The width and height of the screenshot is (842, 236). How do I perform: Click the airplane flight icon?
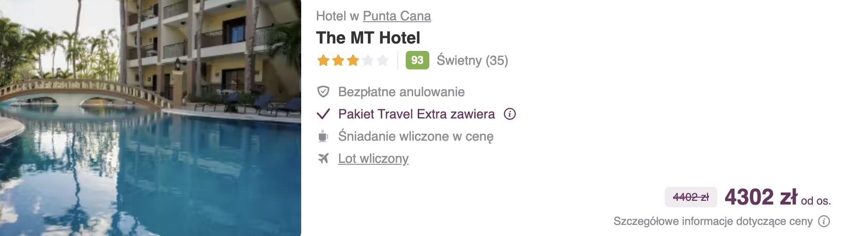click(323, 158)
